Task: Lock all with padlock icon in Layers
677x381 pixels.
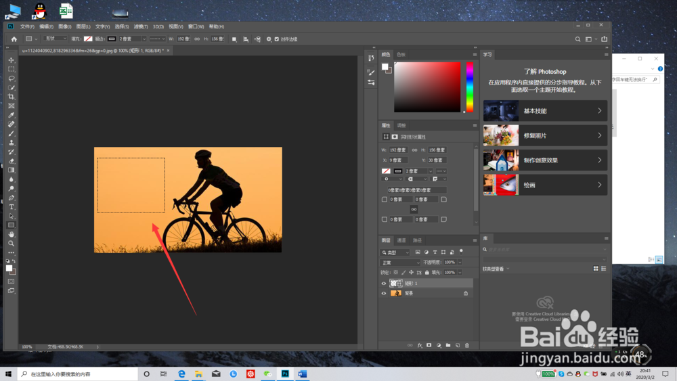Action: tap(427, 272)
